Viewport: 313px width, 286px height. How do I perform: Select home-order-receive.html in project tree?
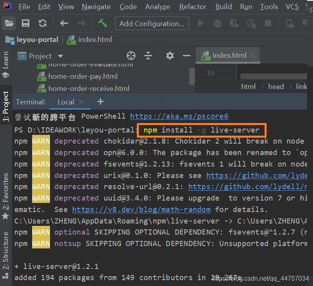click(89, 89)
